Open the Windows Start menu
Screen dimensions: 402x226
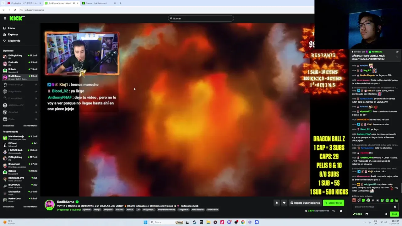[145, 222]
